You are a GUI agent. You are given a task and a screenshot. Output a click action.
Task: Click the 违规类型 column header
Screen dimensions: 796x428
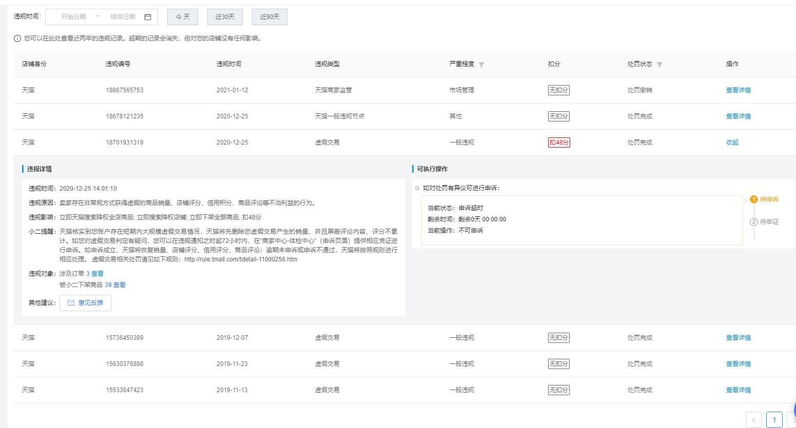[x=327, y=64]
